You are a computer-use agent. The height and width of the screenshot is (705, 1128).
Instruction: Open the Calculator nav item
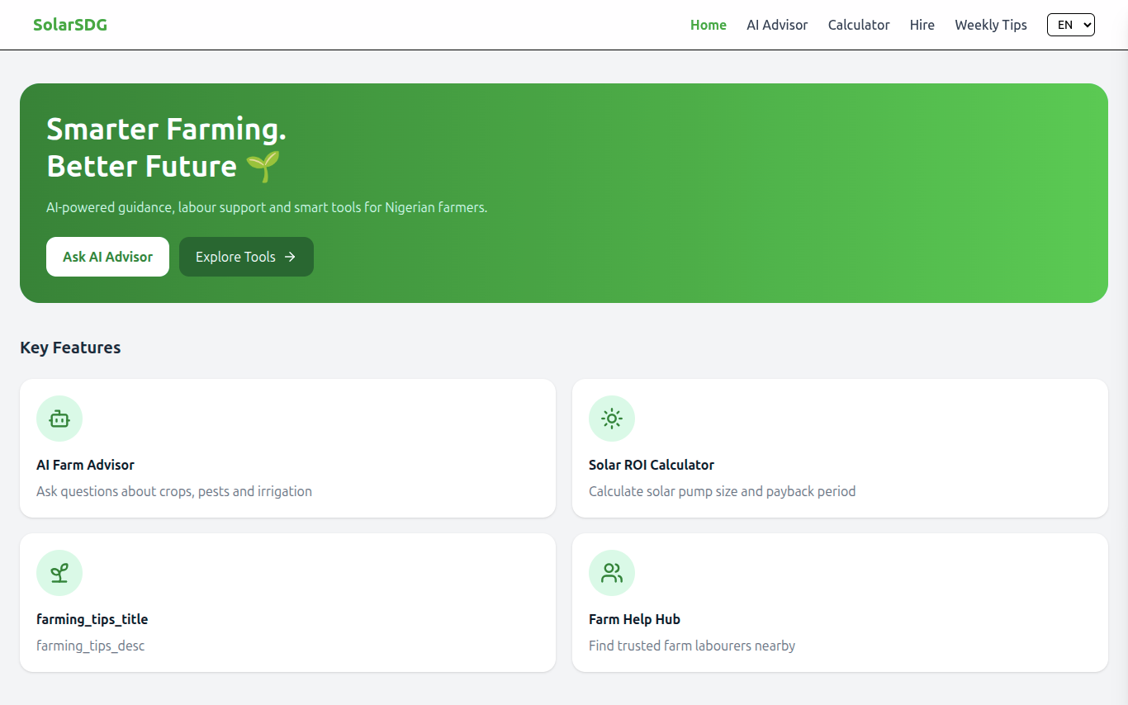coord(859,25)
